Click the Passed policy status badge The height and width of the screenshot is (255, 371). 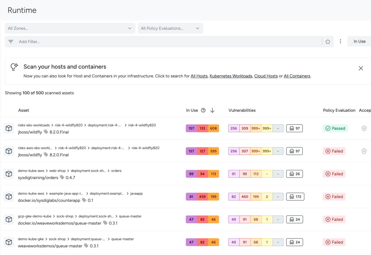(335, 128)
